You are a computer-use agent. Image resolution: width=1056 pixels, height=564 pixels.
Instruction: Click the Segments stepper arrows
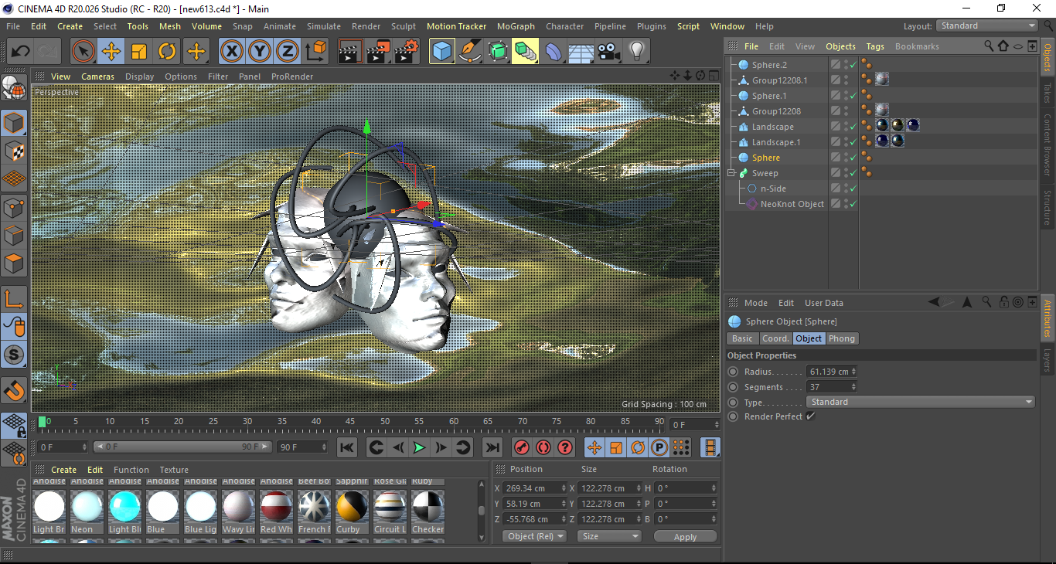point(853,387)
